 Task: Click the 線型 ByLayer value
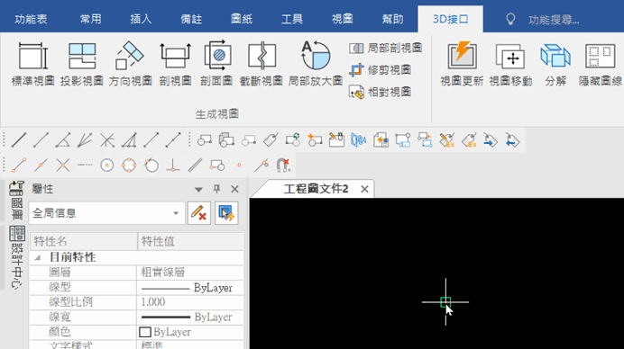point(190,288)
